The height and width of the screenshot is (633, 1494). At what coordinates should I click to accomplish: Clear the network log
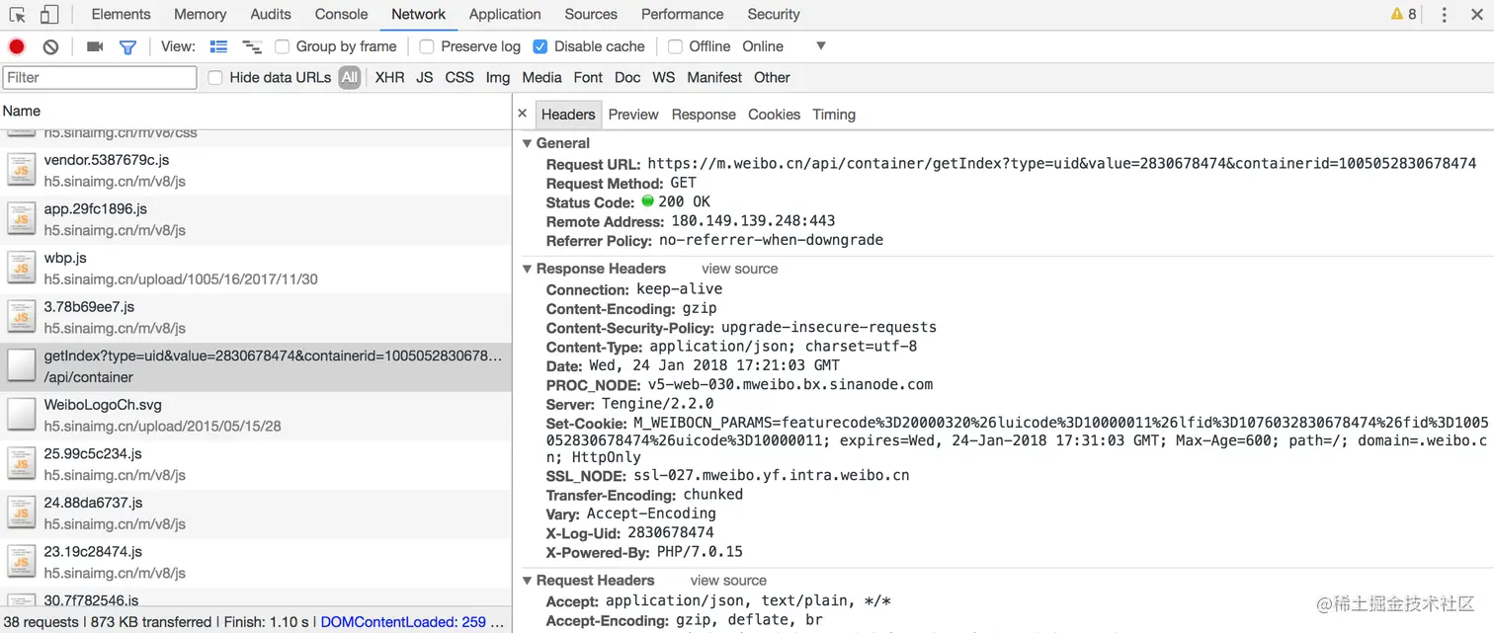[x=50, y=46]
